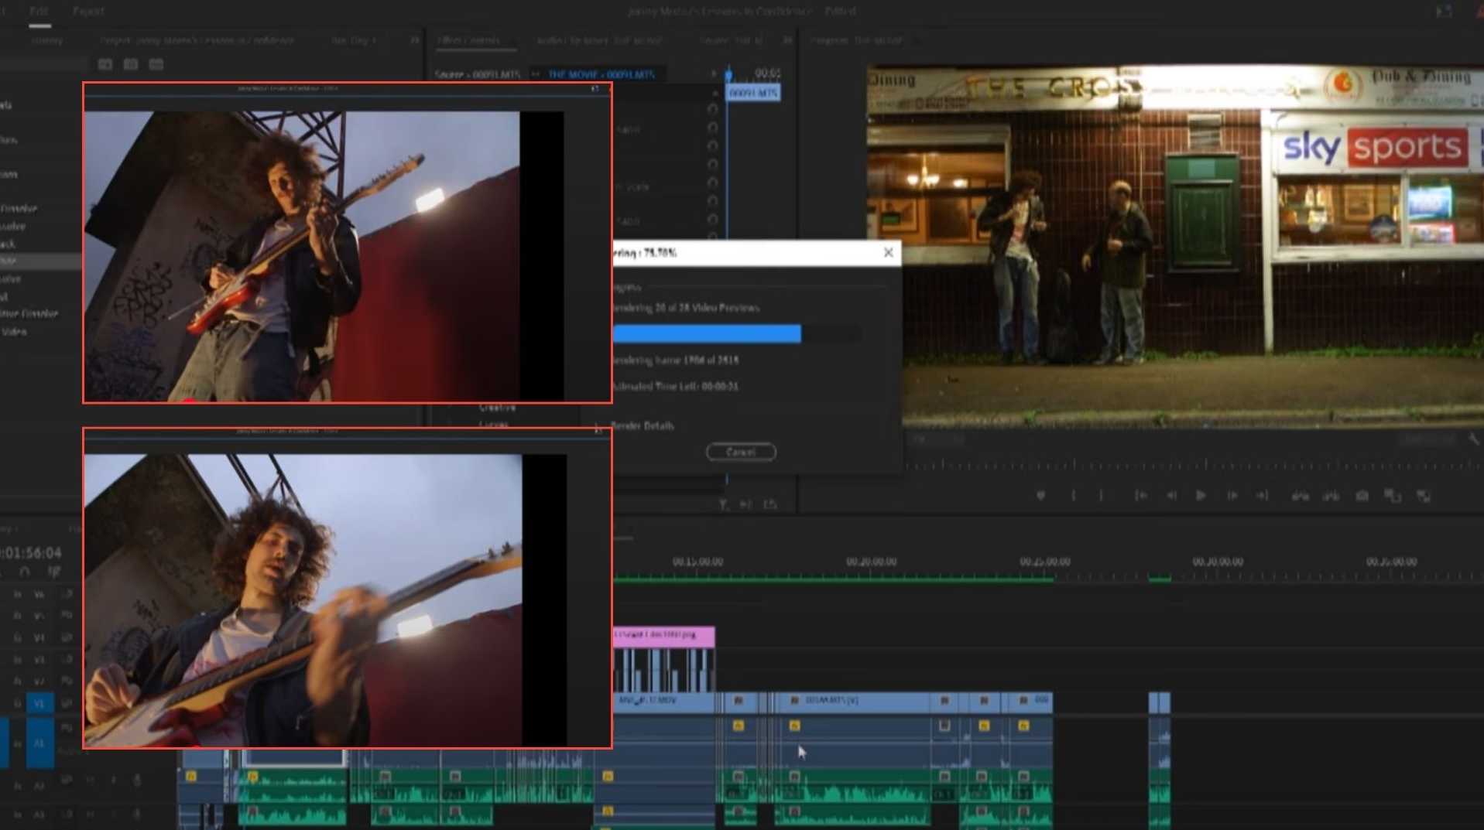1484x830 pixels.
Task: Cancel the rendering progress dialog
Action: (x=740, y=452)
